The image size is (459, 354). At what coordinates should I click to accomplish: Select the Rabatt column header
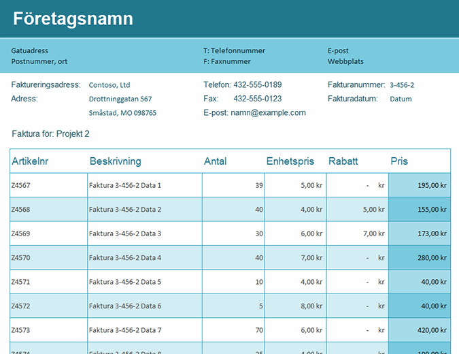[343, 161]
